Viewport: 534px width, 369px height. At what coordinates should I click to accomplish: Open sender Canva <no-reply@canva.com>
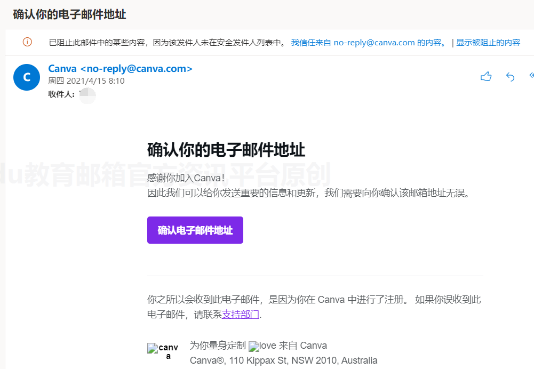click(120, 69)
